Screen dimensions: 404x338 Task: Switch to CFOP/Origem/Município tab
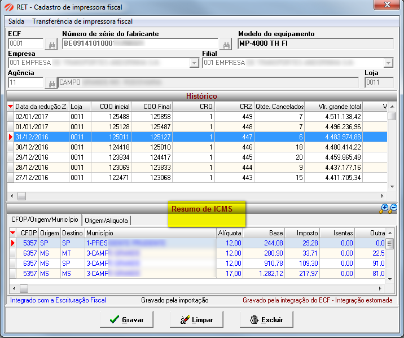point(45,220)
